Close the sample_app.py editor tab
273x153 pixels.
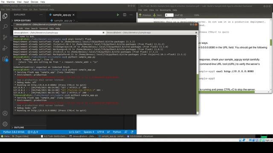[x=73, y=15]
